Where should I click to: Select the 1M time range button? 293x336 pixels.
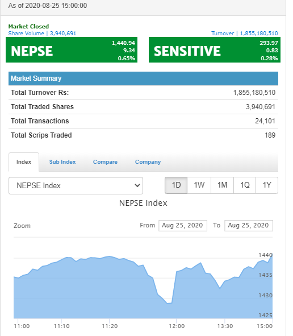pos(222,185)
